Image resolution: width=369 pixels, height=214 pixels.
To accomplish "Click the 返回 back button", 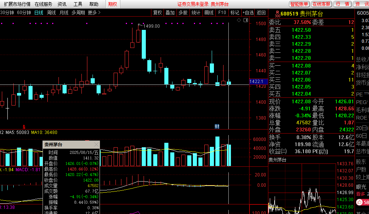I will pos(261,13).
